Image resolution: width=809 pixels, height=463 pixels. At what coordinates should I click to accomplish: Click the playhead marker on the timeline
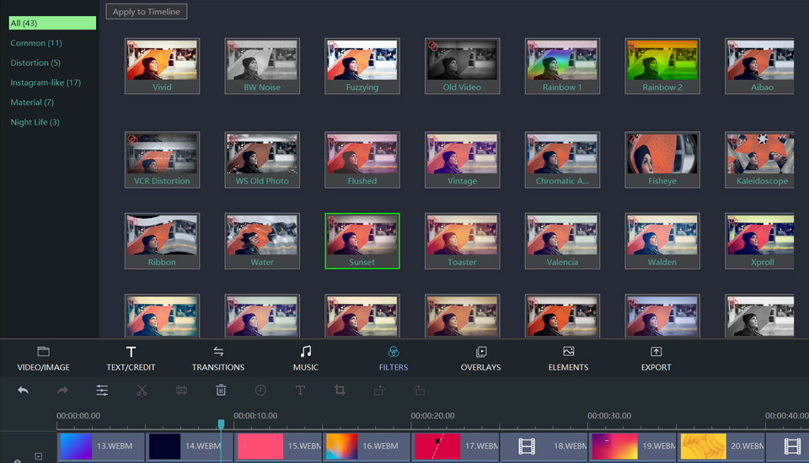pyautogui.click(x=221, y=425)
